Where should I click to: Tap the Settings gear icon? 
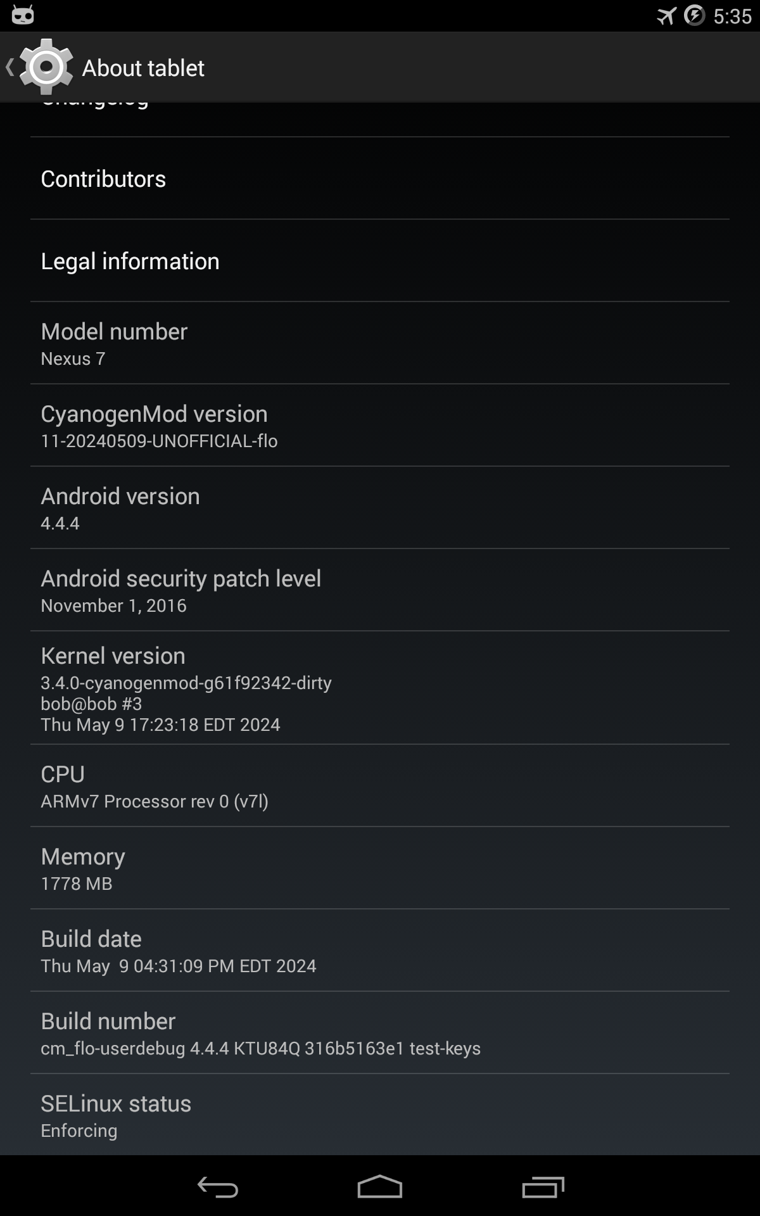coord(46,66)
